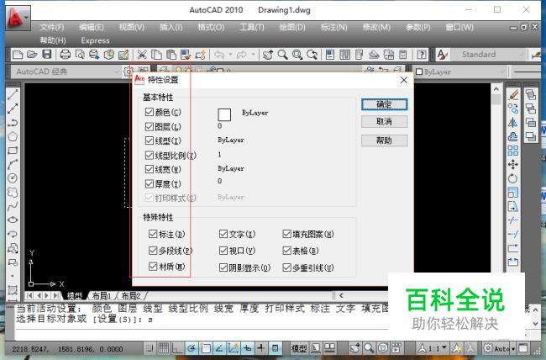
Task: Confirm the dialog with 确定
Action: point(384,104)
